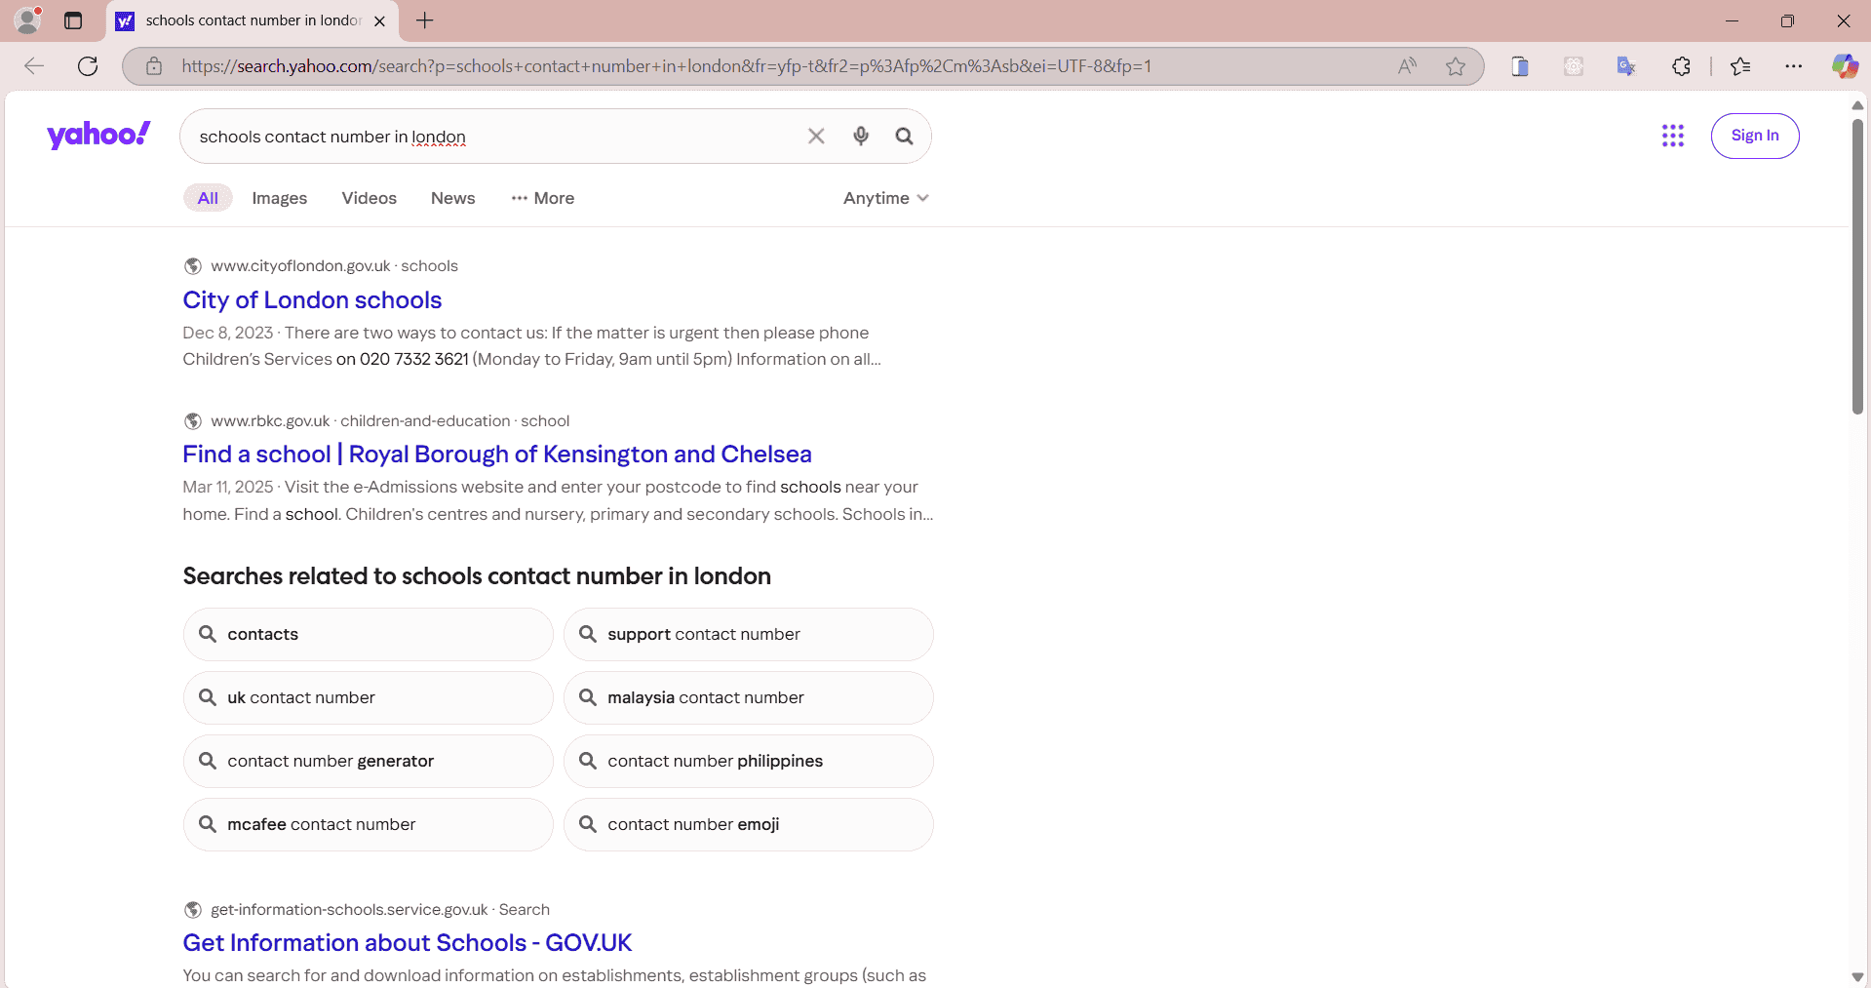The height and width of the screenshot is (988, 1871).
Task: Open the Favorites list icon
Action: (x=1740, y=66)
